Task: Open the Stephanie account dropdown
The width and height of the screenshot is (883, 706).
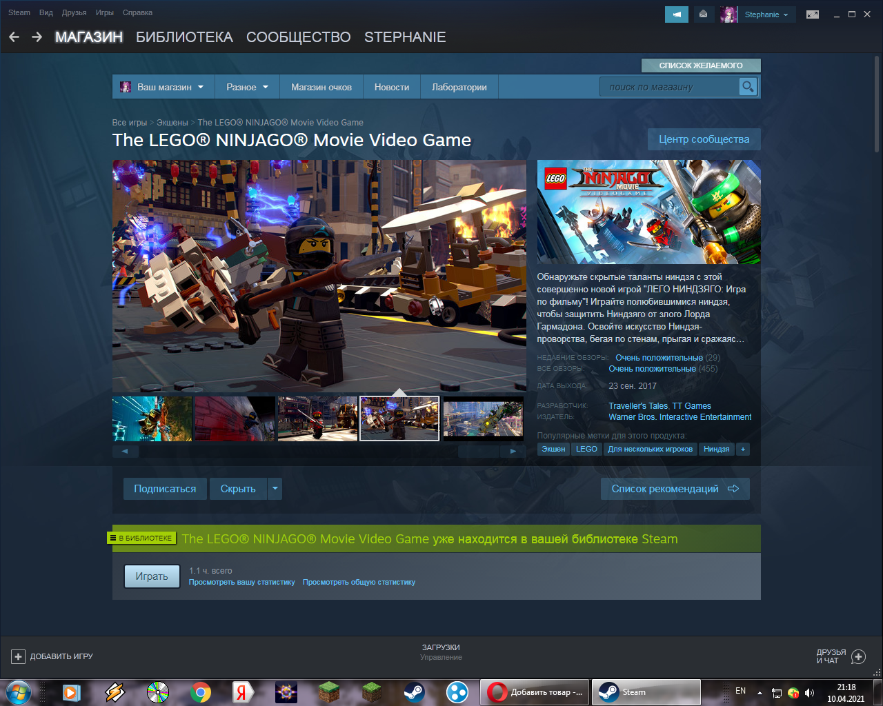Action: 766,14
